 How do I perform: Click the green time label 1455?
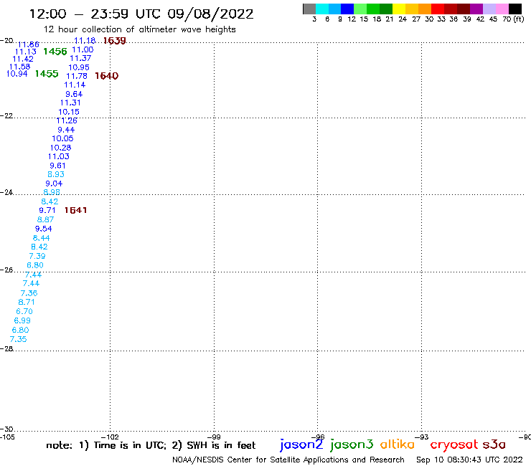pos(47,73)
